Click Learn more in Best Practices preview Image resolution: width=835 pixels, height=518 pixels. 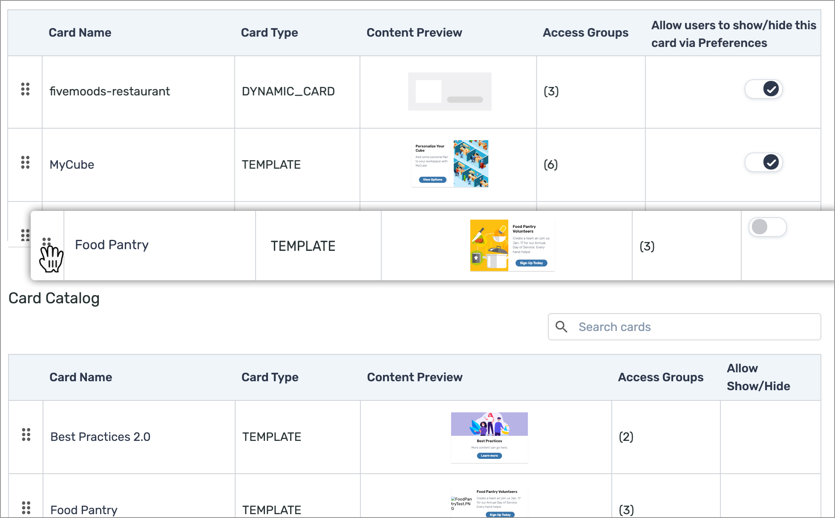[489, 456]
